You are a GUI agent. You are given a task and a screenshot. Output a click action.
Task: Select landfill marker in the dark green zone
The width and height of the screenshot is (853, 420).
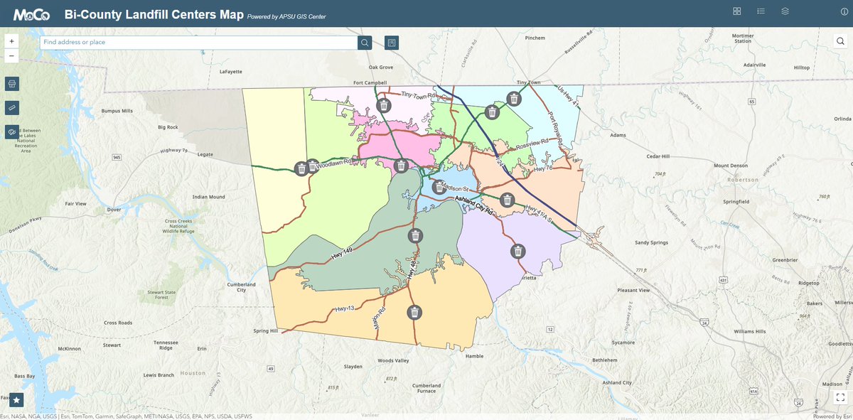coord(416,236)
